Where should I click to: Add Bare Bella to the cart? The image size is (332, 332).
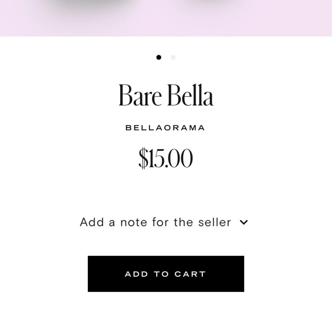click(166, 274)
